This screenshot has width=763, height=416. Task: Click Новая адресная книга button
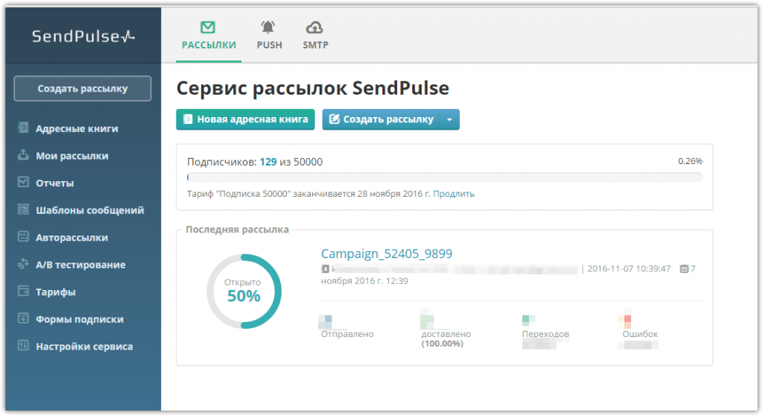(245, 119)
